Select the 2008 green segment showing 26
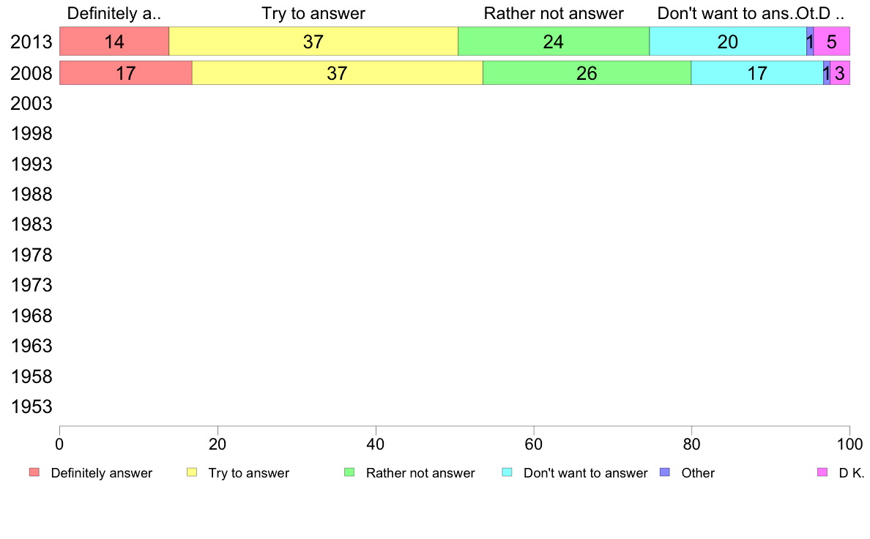The height and width of the screenshot is (539, 870). point(587,73)
